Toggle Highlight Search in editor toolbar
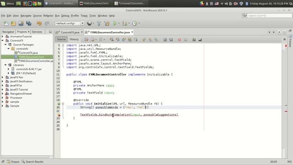This screenshot has width=293, height=165. [x=130, y=39]
